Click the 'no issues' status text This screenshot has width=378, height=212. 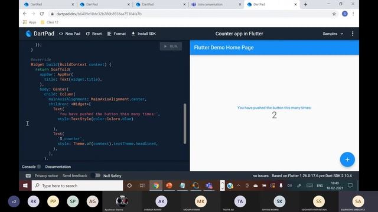tap(260, 175)
